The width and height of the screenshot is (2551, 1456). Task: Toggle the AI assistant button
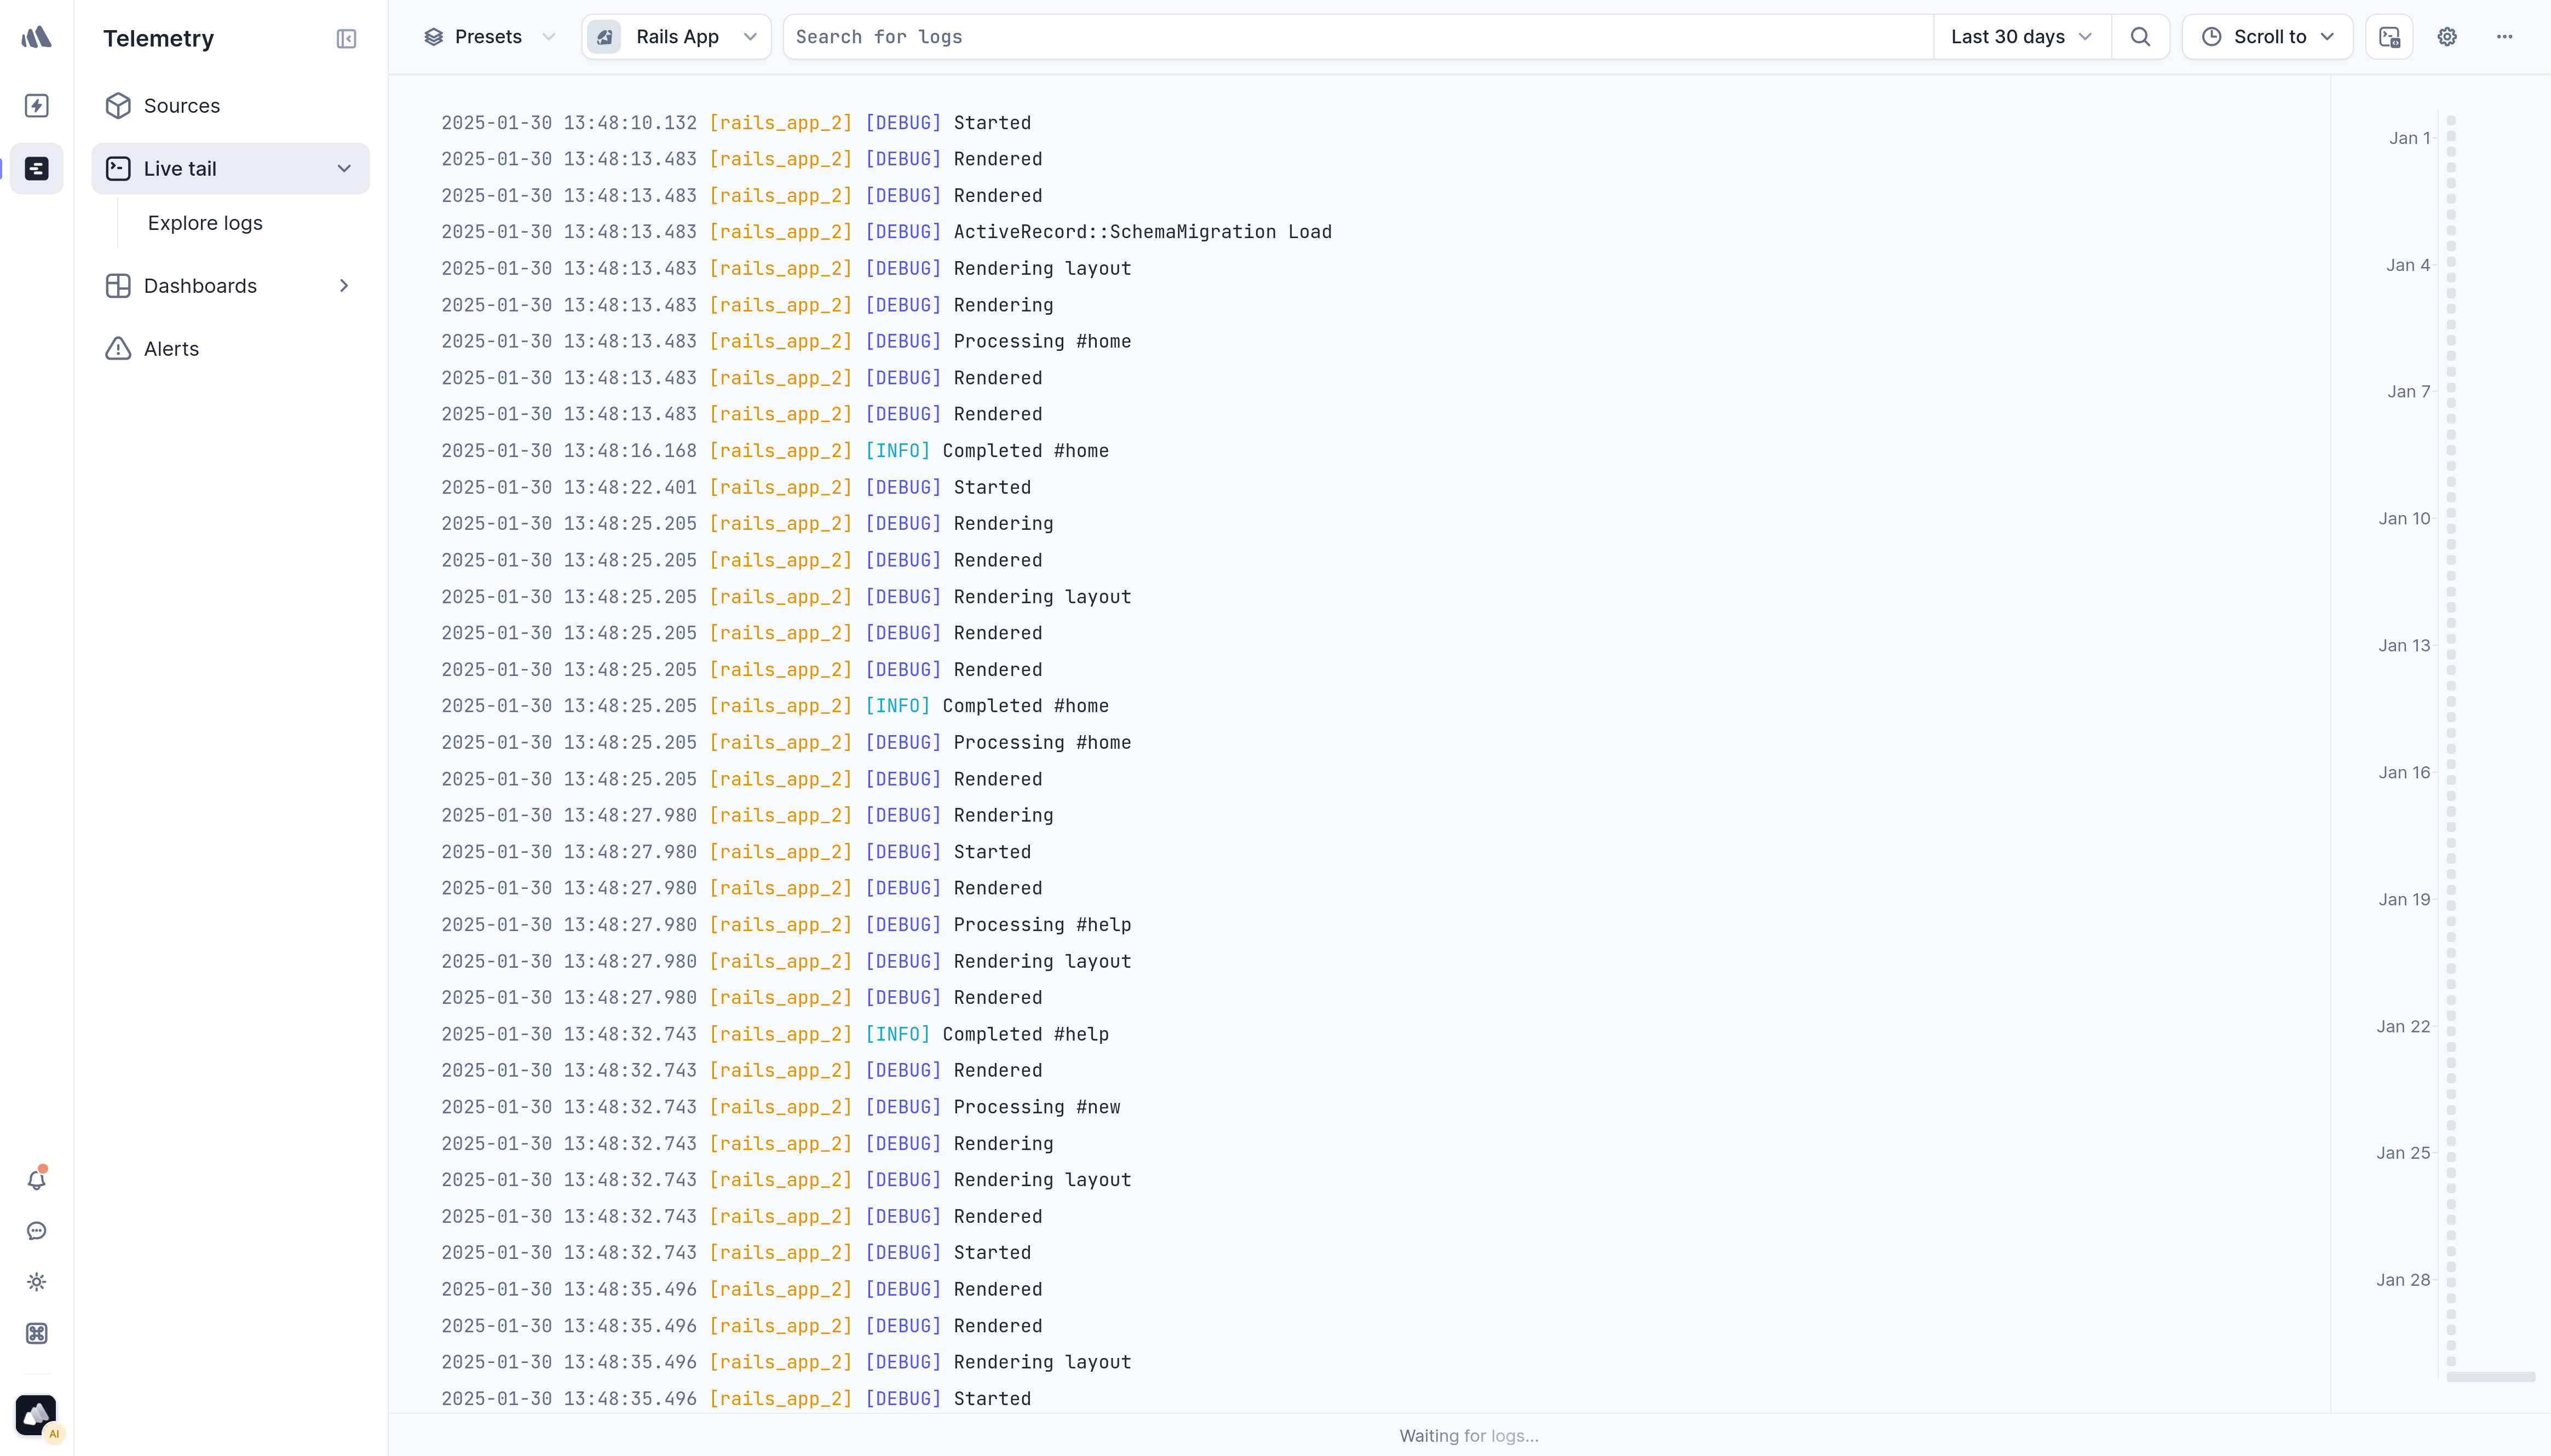click(x=37, y=1415)
